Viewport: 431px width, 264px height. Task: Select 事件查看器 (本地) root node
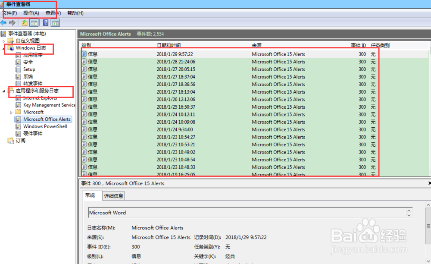(x=27, y=34)
